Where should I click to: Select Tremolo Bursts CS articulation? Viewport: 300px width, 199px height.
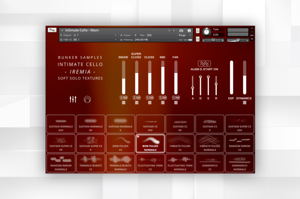tap(91, 163)
